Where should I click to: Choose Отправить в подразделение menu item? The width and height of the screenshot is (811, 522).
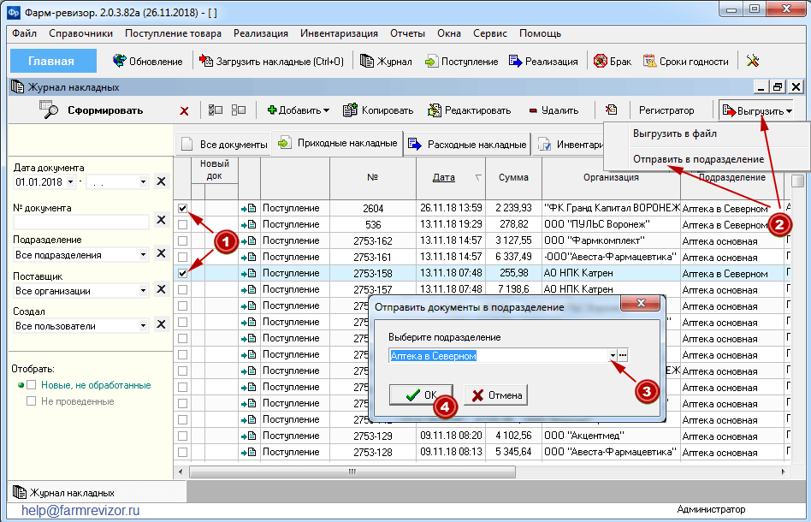tap(698, 159)
